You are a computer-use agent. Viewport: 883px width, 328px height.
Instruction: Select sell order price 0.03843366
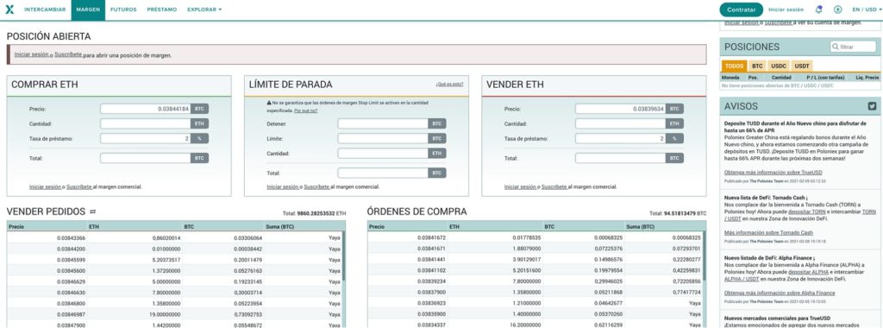(71, 238)
